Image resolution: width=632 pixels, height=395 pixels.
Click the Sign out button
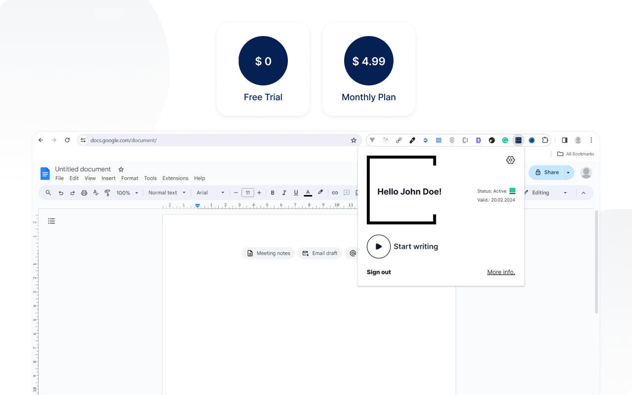[379, 272]
